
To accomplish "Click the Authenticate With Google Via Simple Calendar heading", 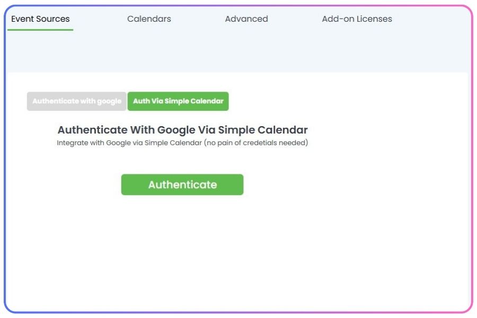I will [182, 130].
